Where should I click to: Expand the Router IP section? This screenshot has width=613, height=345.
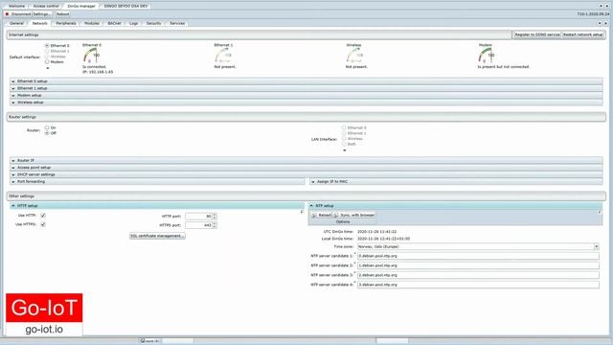coord(306,160)
